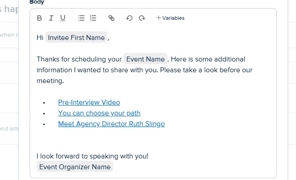Click the insert link chain icon
Screen dimensions: 296x180
point(111,18)
